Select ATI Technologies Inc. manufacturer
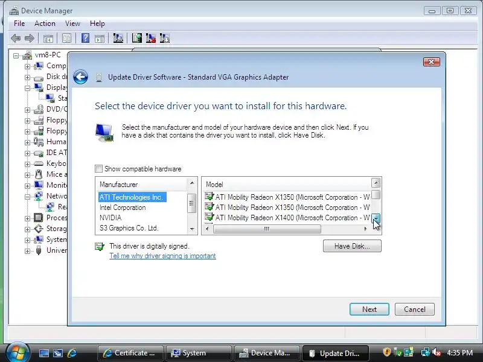 pos(132,197)
